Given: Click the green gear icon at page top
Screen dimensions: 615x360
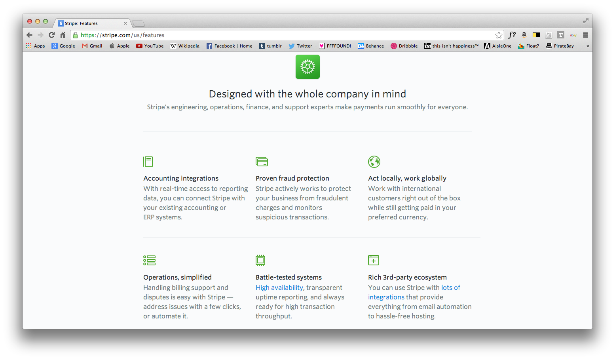Looking at the screenshot, I should click(307, 67).
